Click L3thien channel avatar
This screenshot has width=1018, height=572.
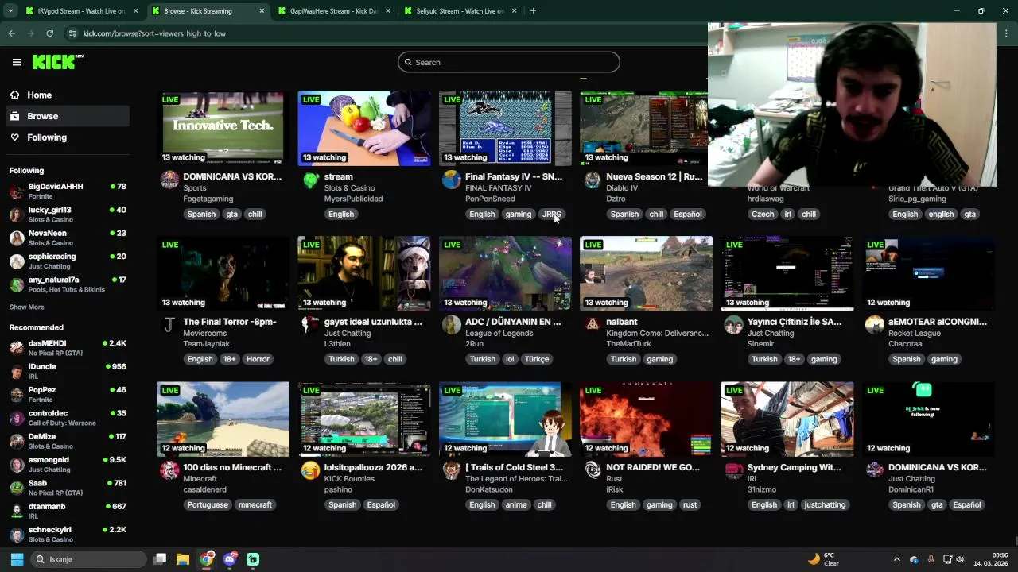tap(311, 324)
